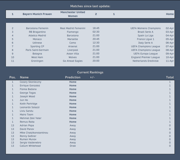Select 'Adrian Popa' in rankings

coord(27,125)
